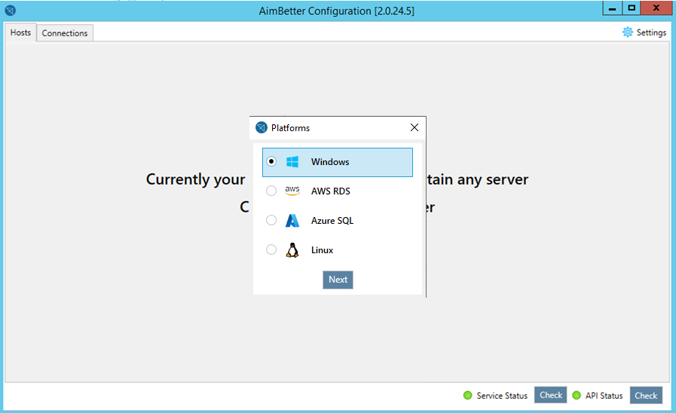
Task: Click the AimBetter logo in title bar
Action: (x=11, y=11)
